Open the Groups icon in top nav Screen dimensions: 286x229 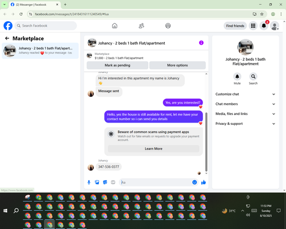pyautogui.click(x=168, y=26)
